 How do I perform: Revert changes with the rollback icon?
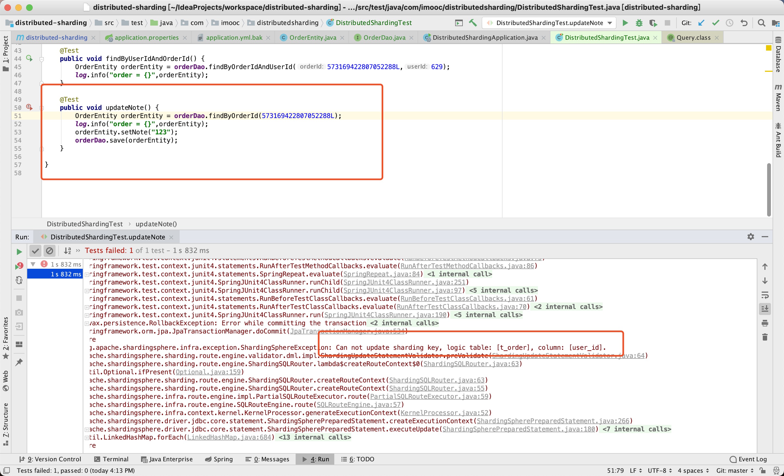tap(744, 23)
